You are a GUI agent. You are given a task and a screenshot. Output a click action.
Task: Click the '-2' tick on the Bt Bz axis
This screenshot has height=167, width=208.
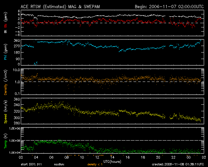pos(18,27)
